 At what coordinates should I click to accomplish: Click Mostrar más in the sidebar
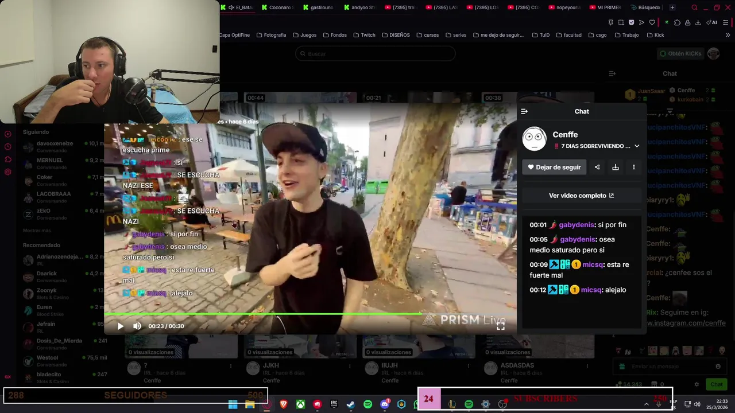(x=37, y=231)
